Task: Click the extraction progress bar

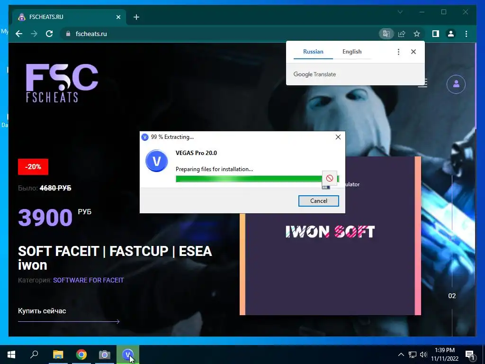Action: click(x=257, y=179)
